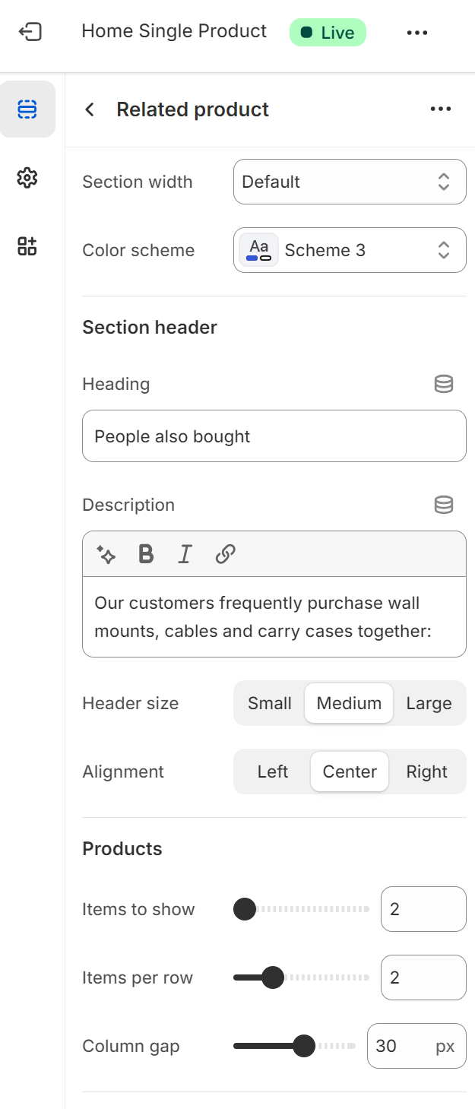Connect dynamic source for the Heading
The image size is (475, 1109).
point(443,384)
